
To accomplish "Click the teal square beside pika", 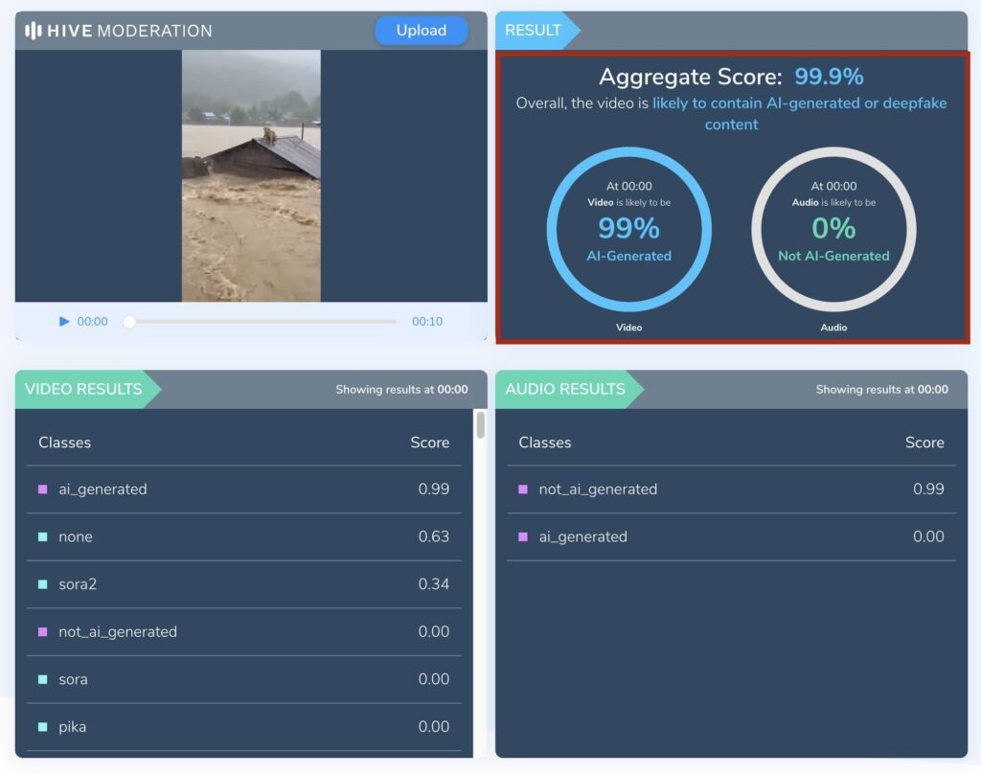I will (x=42, y=727).
